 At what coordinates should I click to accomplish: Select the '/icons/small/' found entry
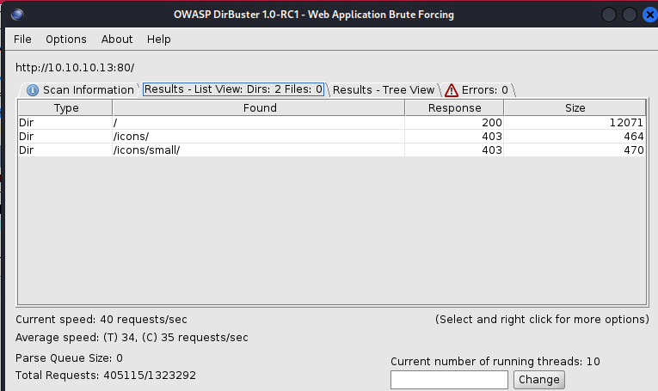(259, 150)
